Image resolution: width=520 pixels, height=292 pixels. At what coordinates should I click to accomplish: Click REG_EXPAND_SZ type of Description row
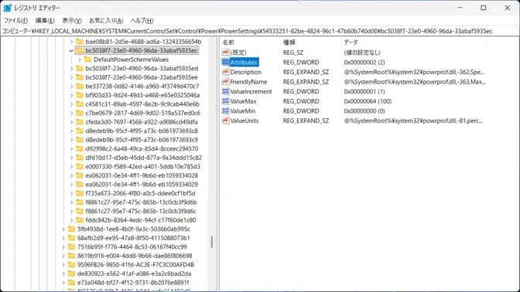coord(306,72)
